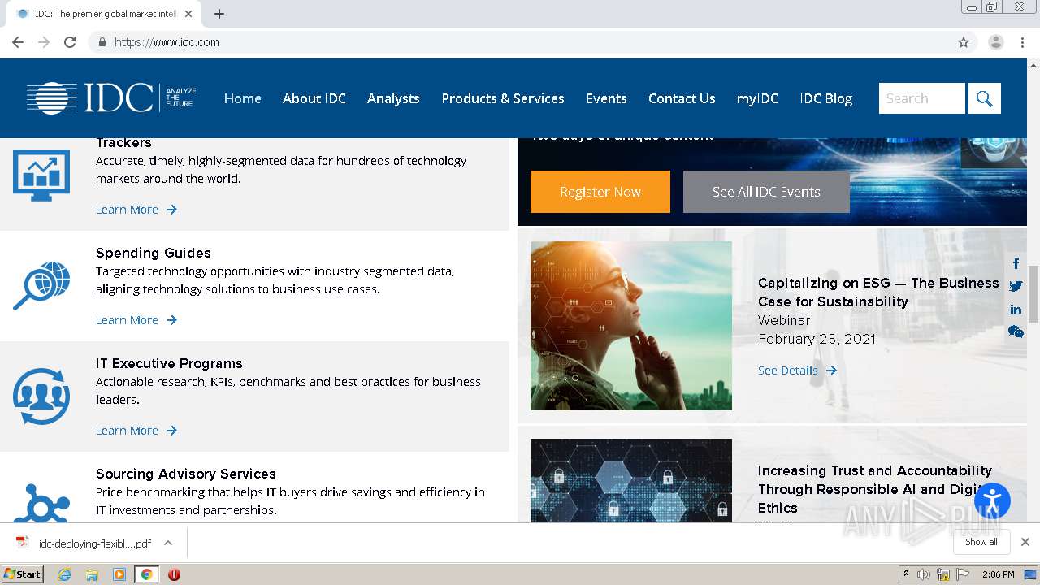Image resolution: width=1040 pixels, height=585 pixels.
Task: Share page on WeChat
Action: click(x=1016, y=331)
